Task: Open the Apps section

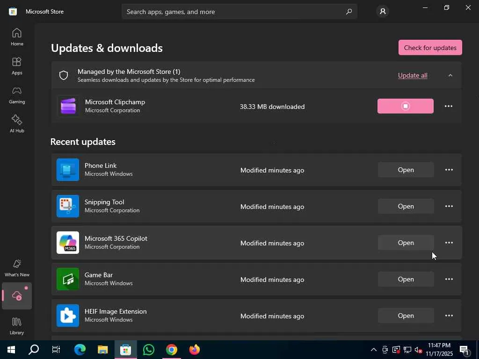Action: [x=17, y=66]
